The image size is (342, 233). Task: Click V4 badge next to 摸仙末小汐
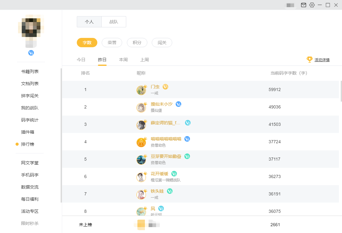178,104
